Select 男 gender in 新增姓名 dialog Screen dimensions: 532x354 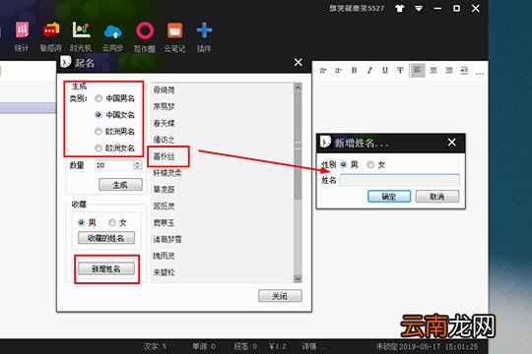(x=344, y=164)
